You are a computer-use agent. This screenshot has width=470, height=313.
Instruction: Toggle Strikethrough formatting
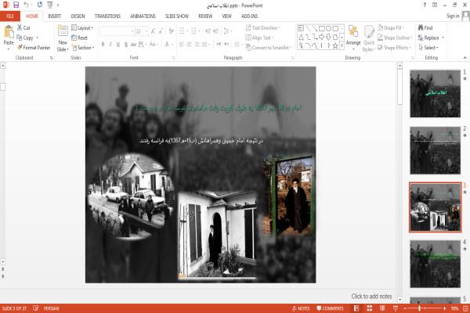(133, 45)
